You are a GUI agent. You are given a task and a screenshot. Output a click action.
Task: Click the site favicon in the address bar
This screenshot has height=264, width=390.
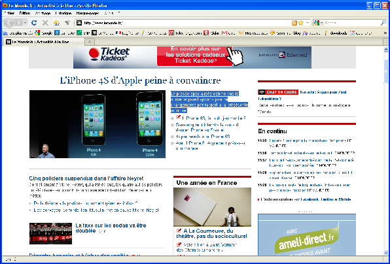tap(79, 23)
